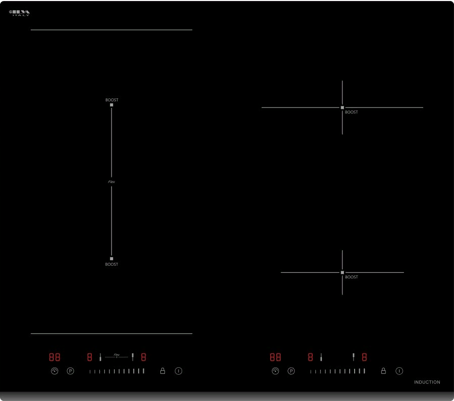This screenshot has height=401, width=454.
Task: Touch the left panel power level slider
Action: click(x=117, y=371)
